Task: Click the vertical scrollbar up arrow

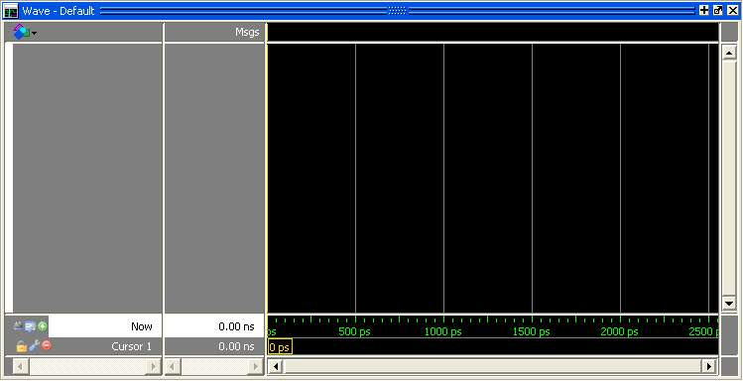Action: pos(729,53)
